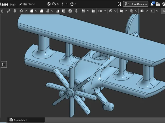This screenshot has height=123, width=165.
Task: Select the Modify fillet tool
Action: [111, 11]
